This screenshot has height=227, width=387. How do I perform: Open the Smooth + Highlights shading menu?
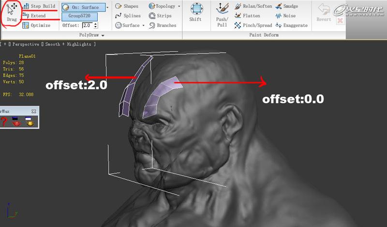(x=68, y=44)
